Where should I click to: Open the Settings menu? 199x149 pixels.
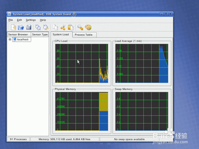click(31, 20)
